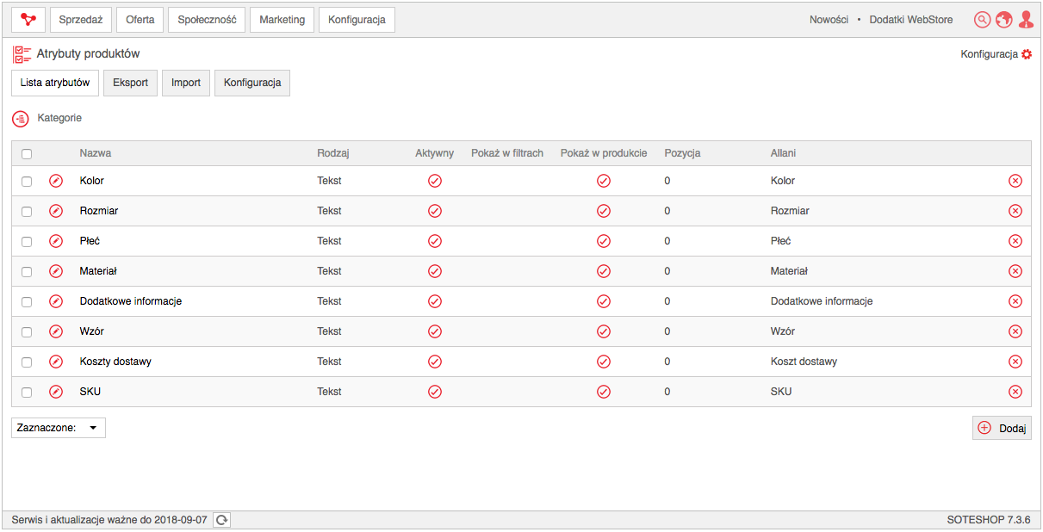Delete the Materiał attribute row
This screenshot has width=1043, height=532.
tap(1015, 271)
